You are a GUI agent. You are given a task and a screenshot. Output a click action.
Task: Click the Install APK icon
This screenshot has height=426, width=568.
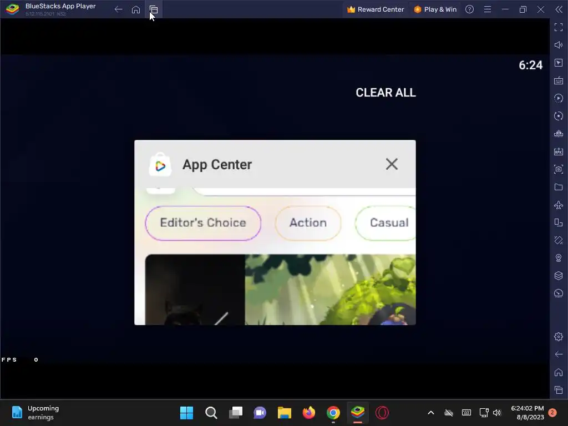click(559, 151)
